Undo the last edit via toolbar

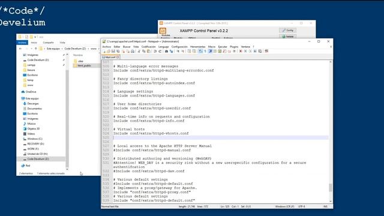[155, 51]
